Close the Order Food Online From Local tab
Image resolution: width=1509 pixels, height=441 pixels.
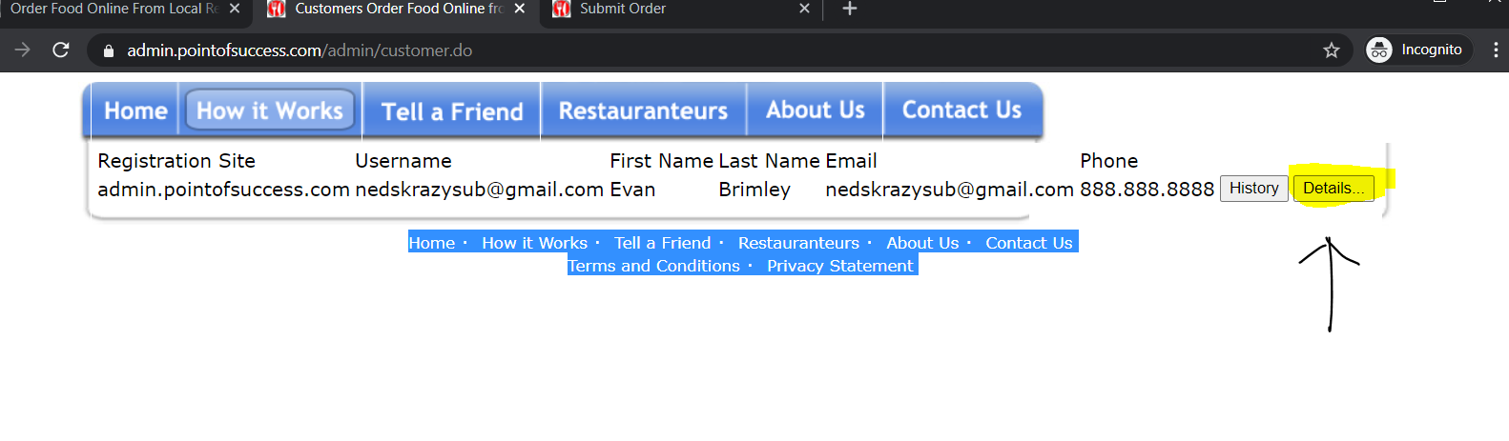(x=235, y=9)
